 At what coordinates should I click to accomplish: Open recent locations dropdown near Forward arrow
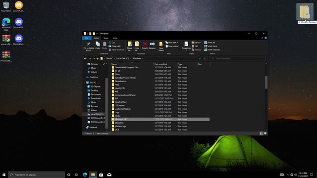[x=94, y=58]
